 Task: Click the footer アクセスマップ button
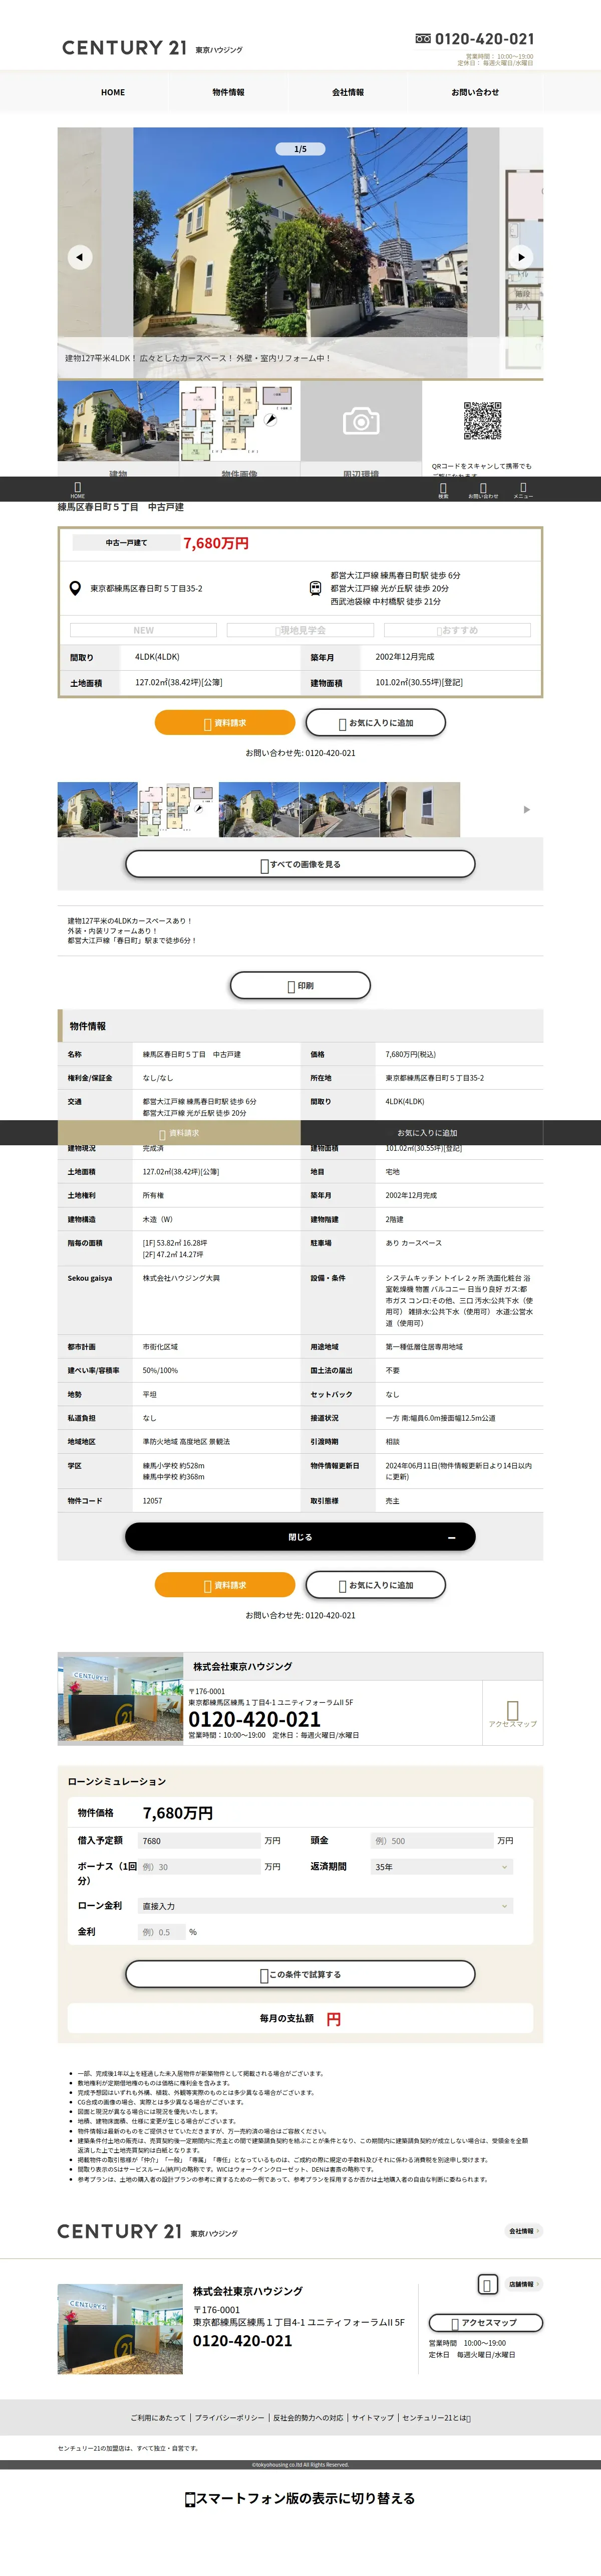pos(485,2322)
